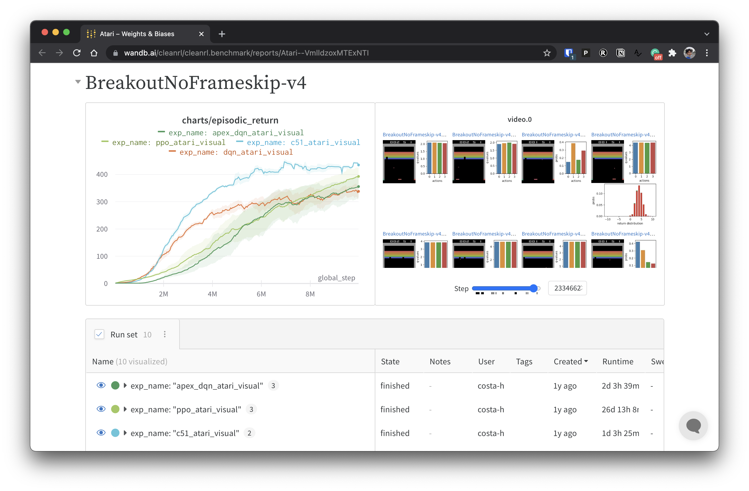Open the Notion web clipper extension

click(620, 53)
